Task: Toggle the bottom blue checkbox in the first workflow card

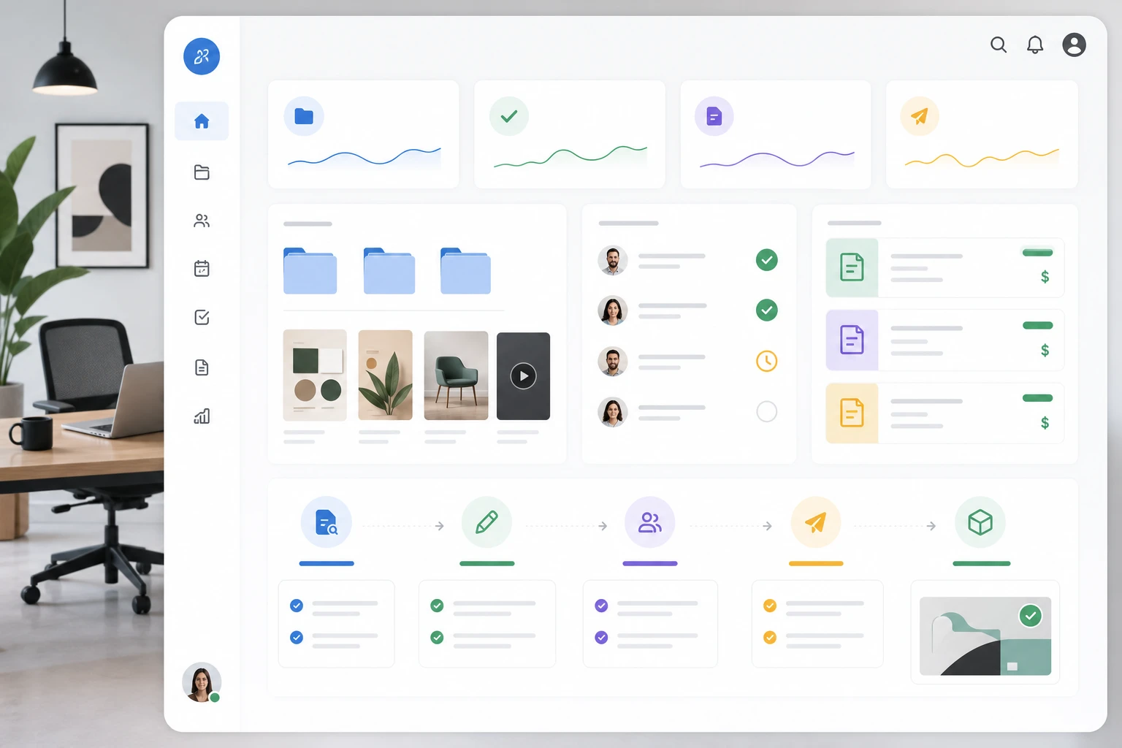Action: (297, 638)
